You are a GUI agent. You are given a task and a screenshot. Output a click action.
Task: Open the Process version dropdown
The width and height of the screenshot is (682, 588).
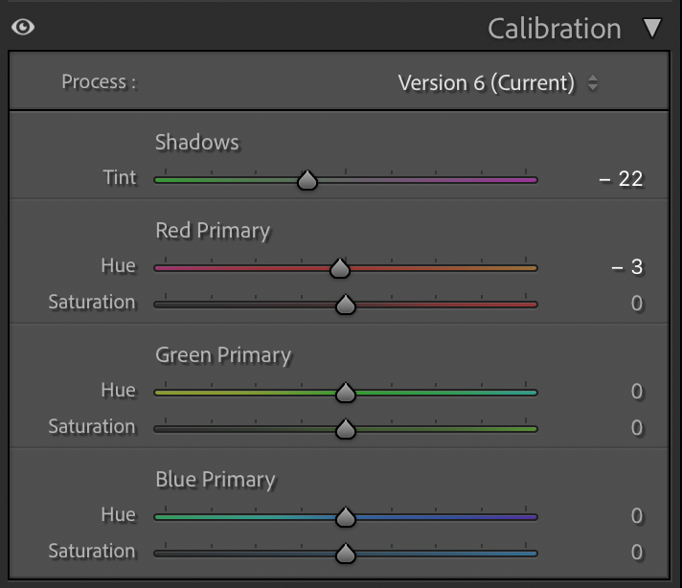(x=498, y=82)
